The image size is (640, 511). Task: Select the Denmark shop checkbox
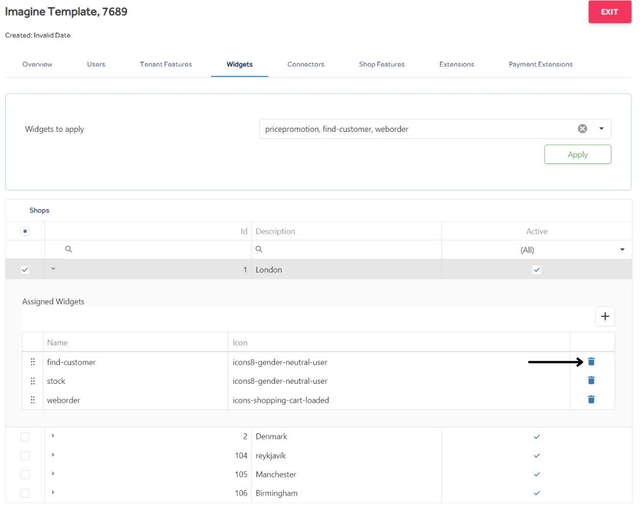coord(25,437)
